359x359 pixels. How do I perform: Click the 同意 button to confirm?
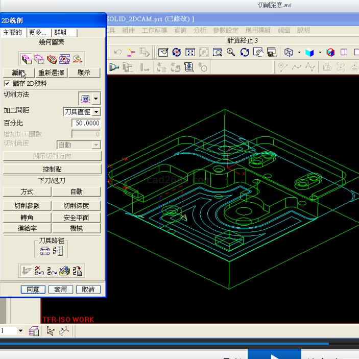[x=33, y=290]
